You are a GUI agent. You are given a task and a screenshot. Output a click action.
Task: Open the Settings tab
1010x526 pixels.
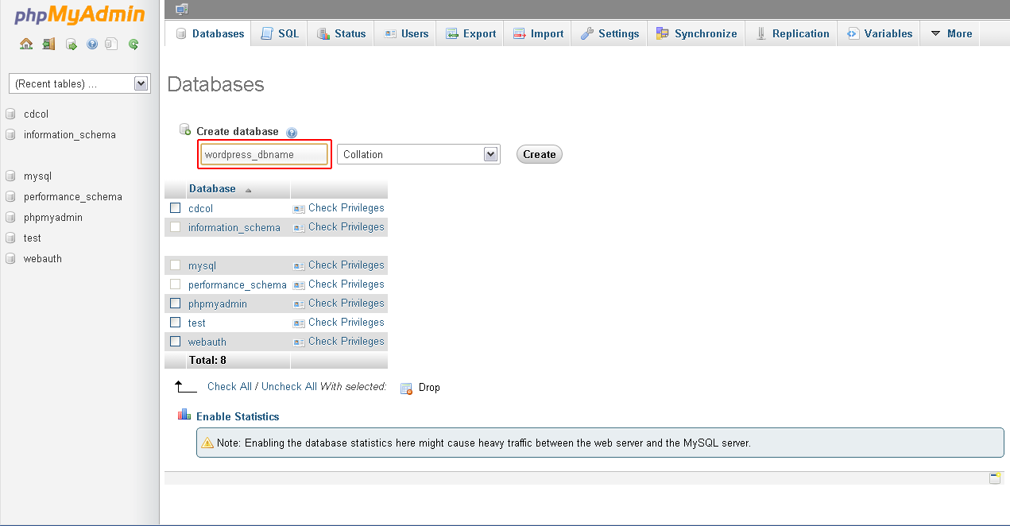609,33
